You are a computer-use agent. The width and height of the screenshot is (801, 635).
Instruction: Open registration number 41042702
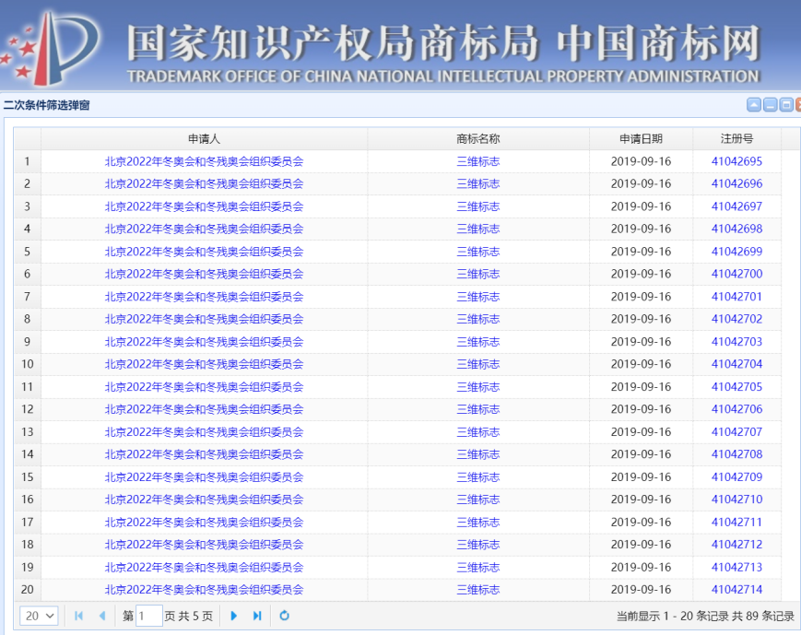point(736,319)
